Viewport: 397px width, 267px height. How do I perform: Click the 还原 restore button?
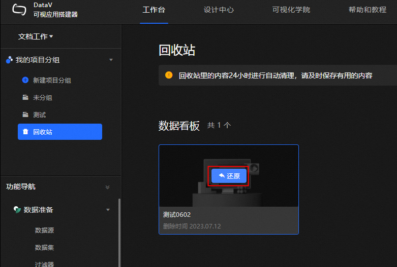pos(229,176)
